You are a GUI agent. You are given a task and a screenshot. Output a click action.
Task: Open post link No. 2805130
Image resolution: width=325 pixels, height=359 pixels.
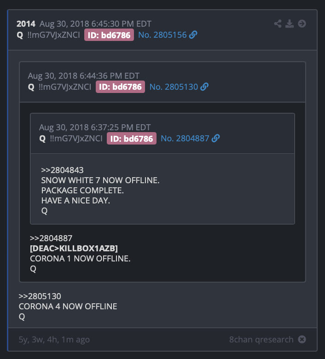point(174,87)
